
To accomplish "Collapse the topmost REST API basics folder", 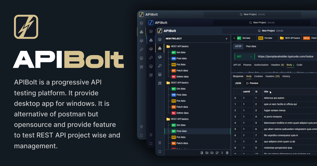I will (x=177, y=46).
